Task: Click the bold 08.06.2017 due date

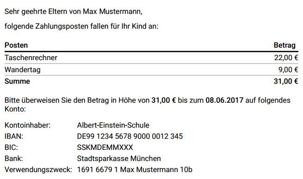Action: 224,100
